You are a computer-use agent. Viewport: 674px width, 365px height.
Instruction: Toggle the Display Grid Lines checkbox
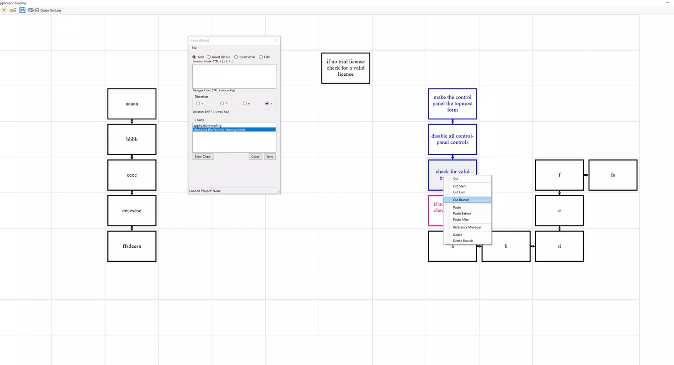tap(37, 10)
